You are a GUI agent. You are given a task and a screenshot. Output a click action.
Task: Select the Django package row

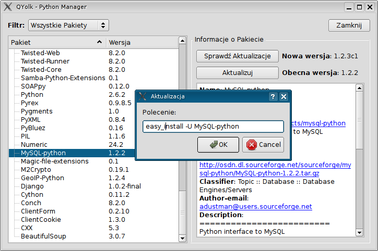pyautogui.click(x=32, y=186)
